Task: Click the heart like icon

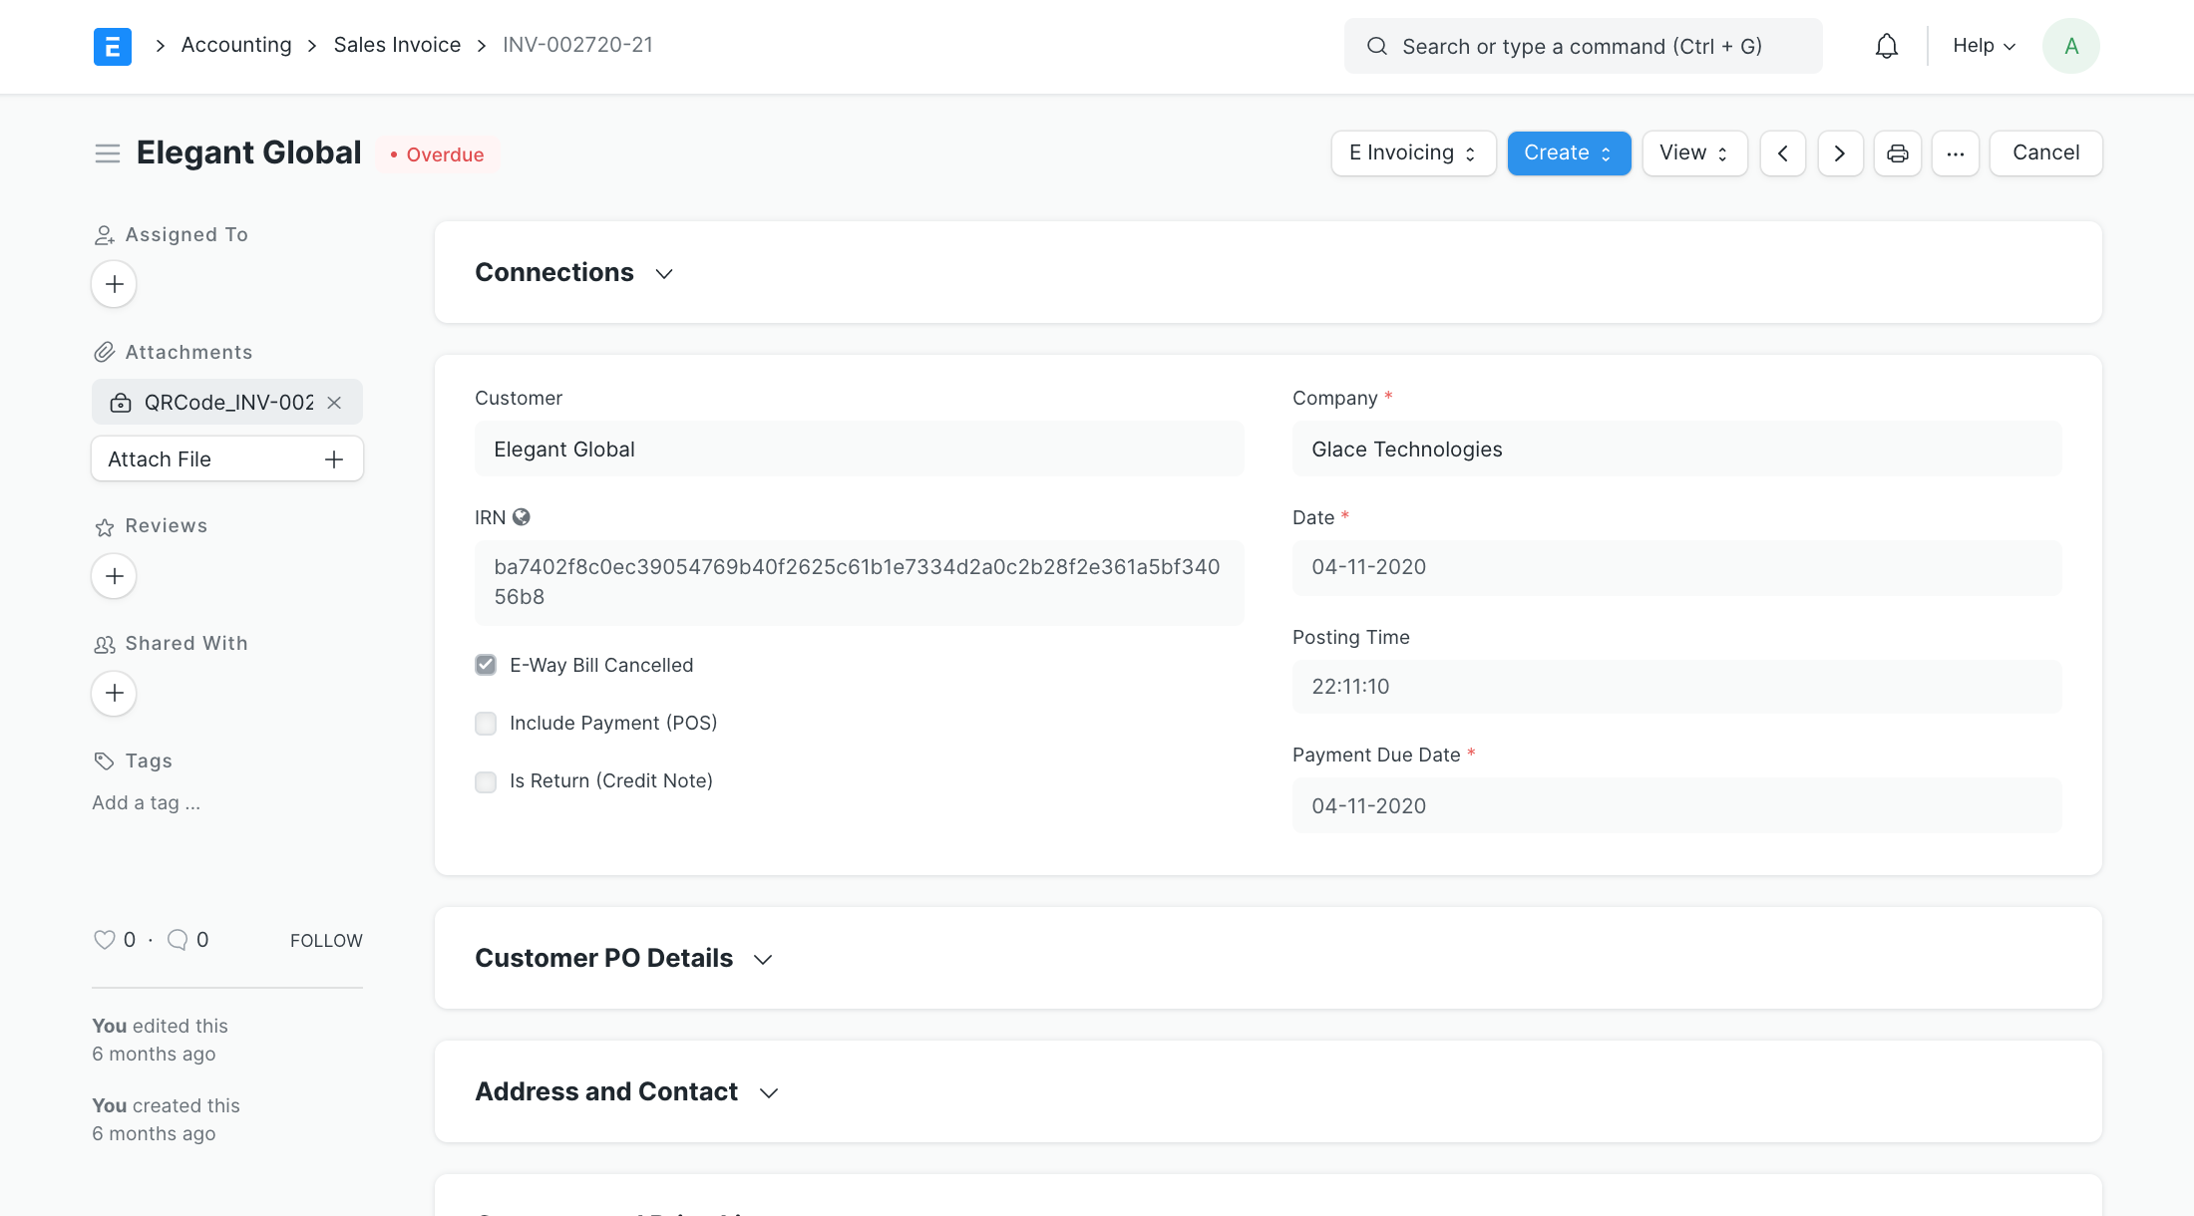Action: pos(104,940)
